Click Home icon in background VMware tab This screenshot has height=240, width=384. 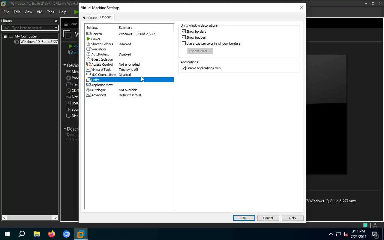66,24
